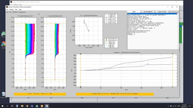
Task: Click the YcumulativeDisplacement plot title
Action: click(55, 16)
